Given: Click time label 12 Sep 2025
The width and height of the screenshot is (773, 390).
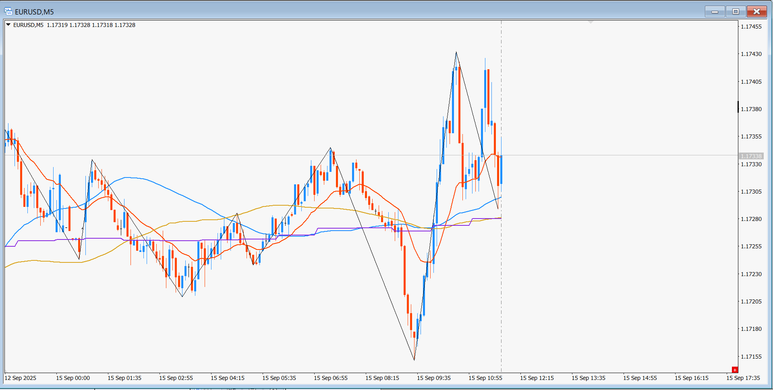Looking at the screenshot, I should pyautogui.click(x=21, y=378).
